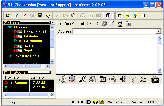Viewport: 164px width, 106px height.
Task: Expand the Java/Lite Peers group
Action: click(x=10, y=56)
